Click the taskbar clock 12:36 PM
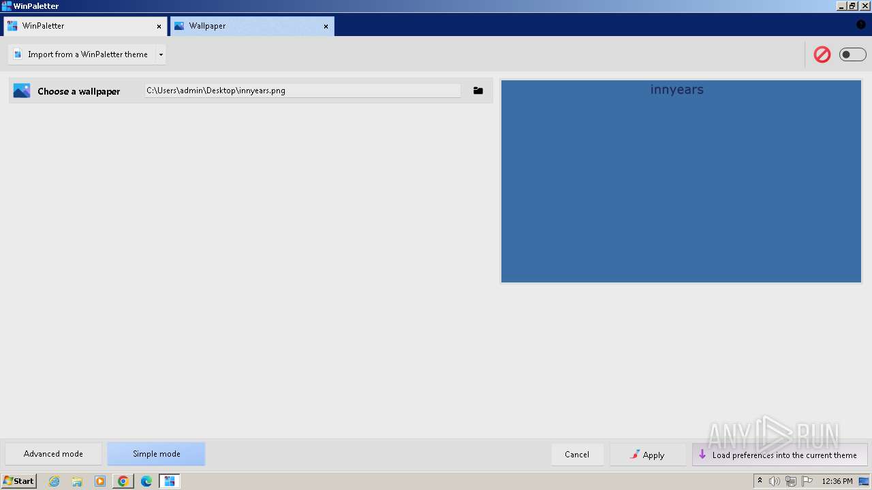The image size is (872, 490). pyautogui.click(x=837, y=481)
